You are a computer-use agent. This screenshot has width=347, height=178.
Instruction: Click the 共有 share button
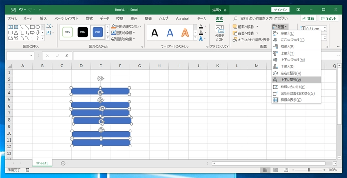tap(309, 19)
